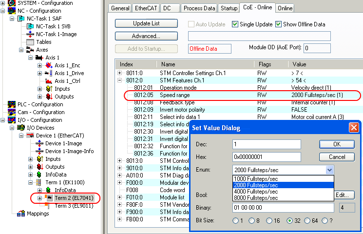The image size is (363, 234).
Task: Click the Device 1-Image icon
Action: [39, 143]
